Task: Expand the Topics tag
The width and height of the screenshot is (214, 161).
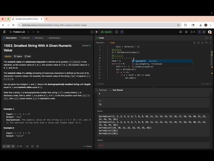Action: coord(18,56)
